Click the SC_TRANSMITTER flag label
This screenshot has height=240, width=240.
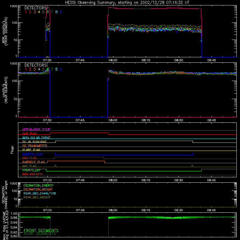pos(35,146)
